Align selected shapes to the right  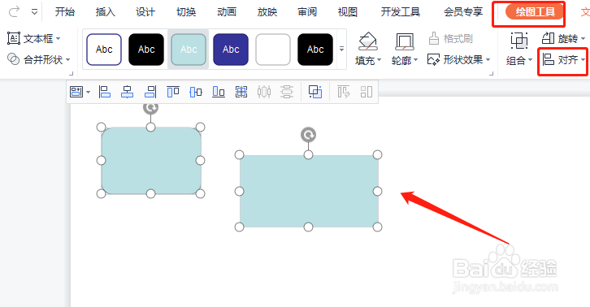[x=150, y=92]
